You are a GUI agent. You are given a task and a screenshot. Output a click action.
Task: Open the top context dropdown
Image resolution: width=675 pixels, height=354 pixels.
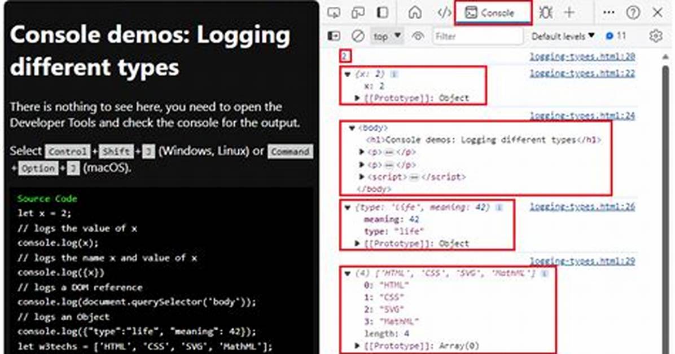click(x=387, y=36)
